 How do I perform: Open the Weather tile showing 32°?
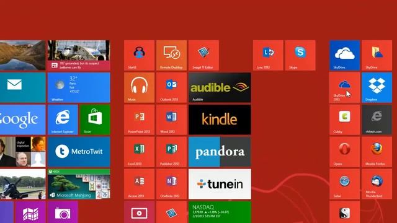[79, 87]
